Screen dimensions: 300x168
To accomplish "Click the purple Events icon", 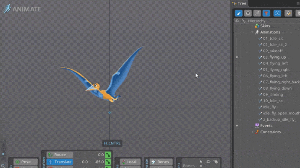I will coord(257,125).
